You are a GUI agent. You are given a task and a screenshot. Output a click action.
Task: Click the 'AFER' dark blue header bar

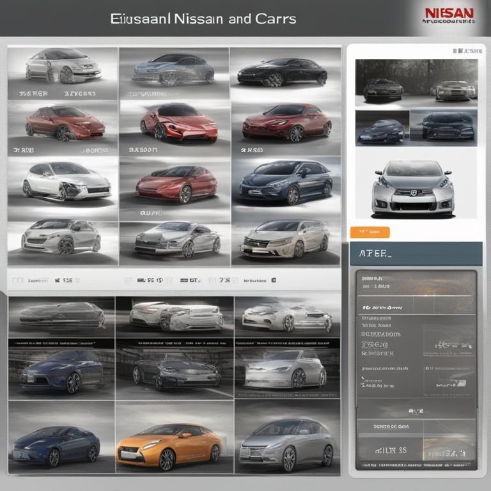click(416, 253)
